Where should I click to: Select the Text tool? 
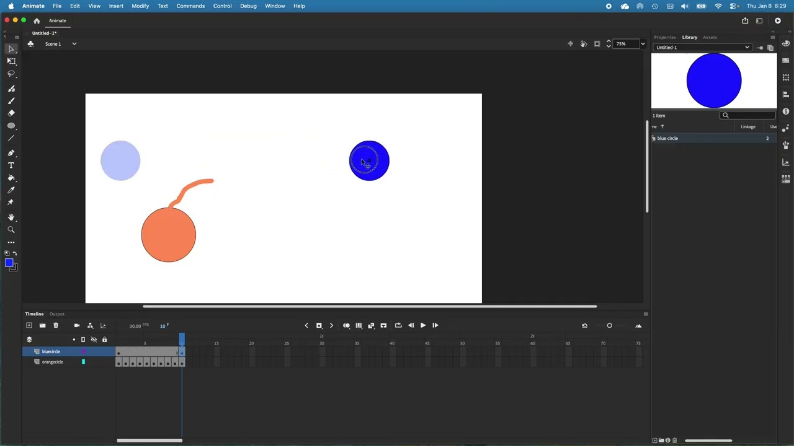(x=11, y=165)
